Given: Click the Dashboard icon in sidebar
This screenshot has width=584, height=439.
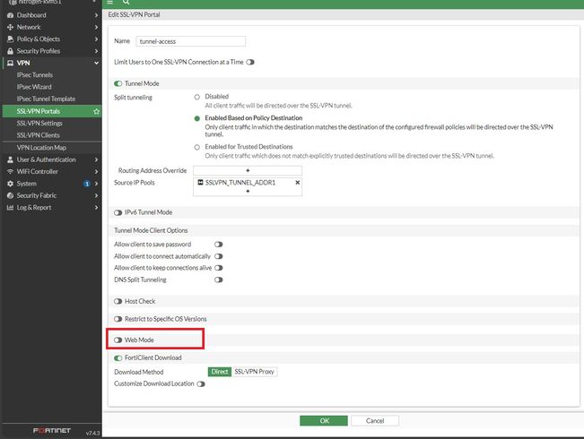Looking at the screenshot, I should pos(10,15).
